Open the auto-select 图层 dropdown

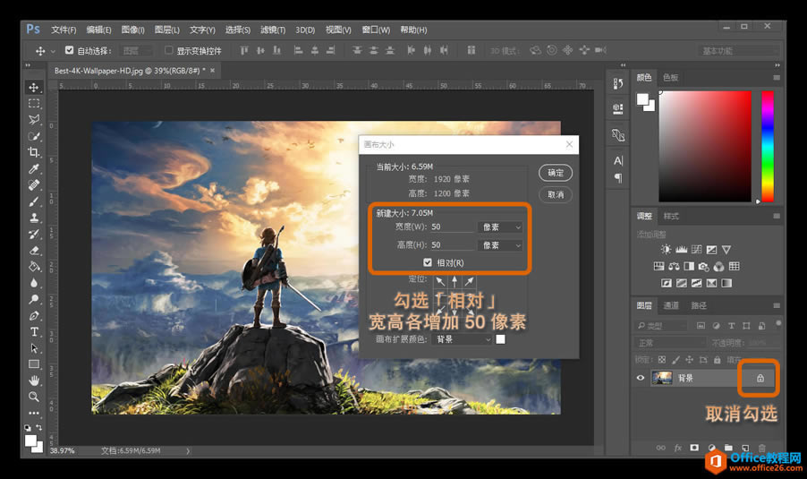(x=136, y=50)
